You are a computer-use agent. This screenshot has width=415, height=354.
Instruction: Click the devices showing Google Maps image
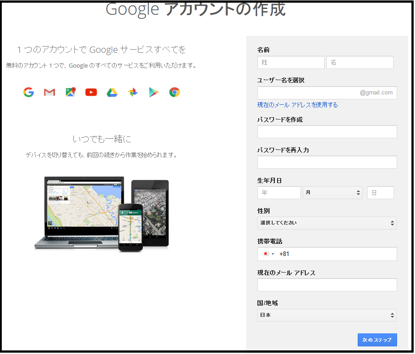(102, 214)
